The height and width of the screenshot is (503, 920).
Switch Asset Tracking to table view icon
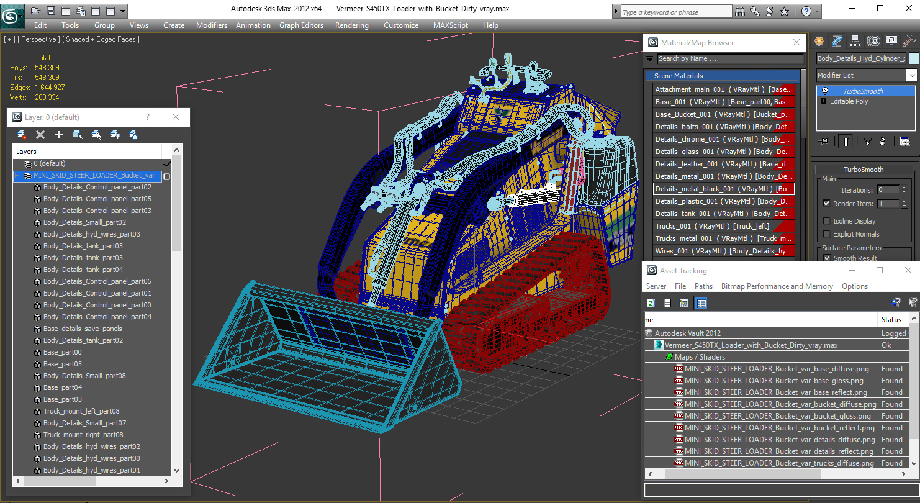coord(701,303)
